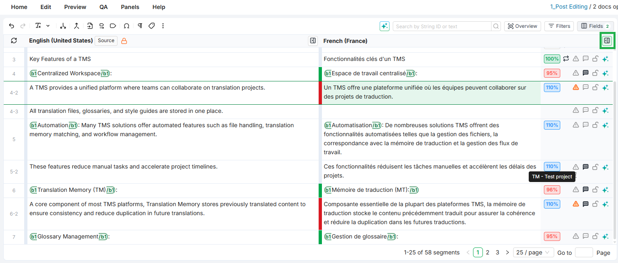Screen dimensions: 618x263
Task: Expand the clear formatting dropdown arrow
Action: (48, 26)
